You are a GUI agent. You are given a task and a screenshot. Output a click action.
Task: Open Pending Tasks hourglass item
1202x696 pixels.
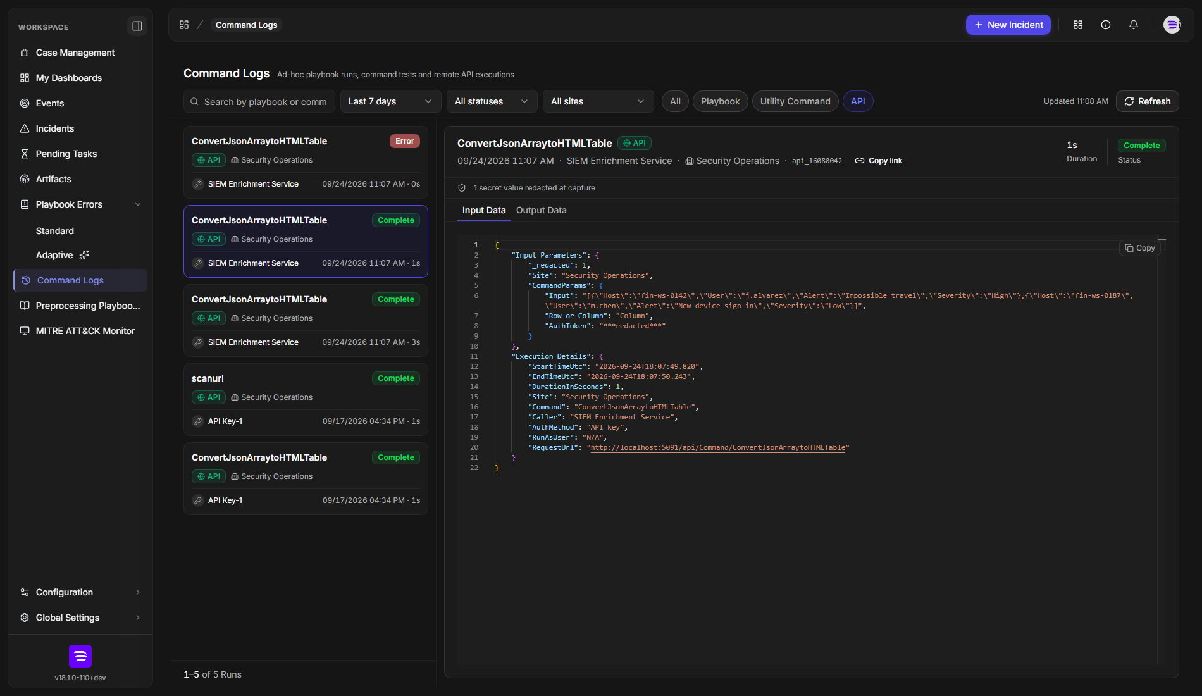click(x=80, y=154)
